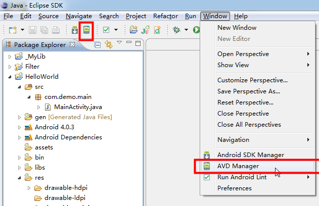Select AVD Manager in the Window menu
The width and height of the screenshot is (319, 206).
[x=238, y=166]
